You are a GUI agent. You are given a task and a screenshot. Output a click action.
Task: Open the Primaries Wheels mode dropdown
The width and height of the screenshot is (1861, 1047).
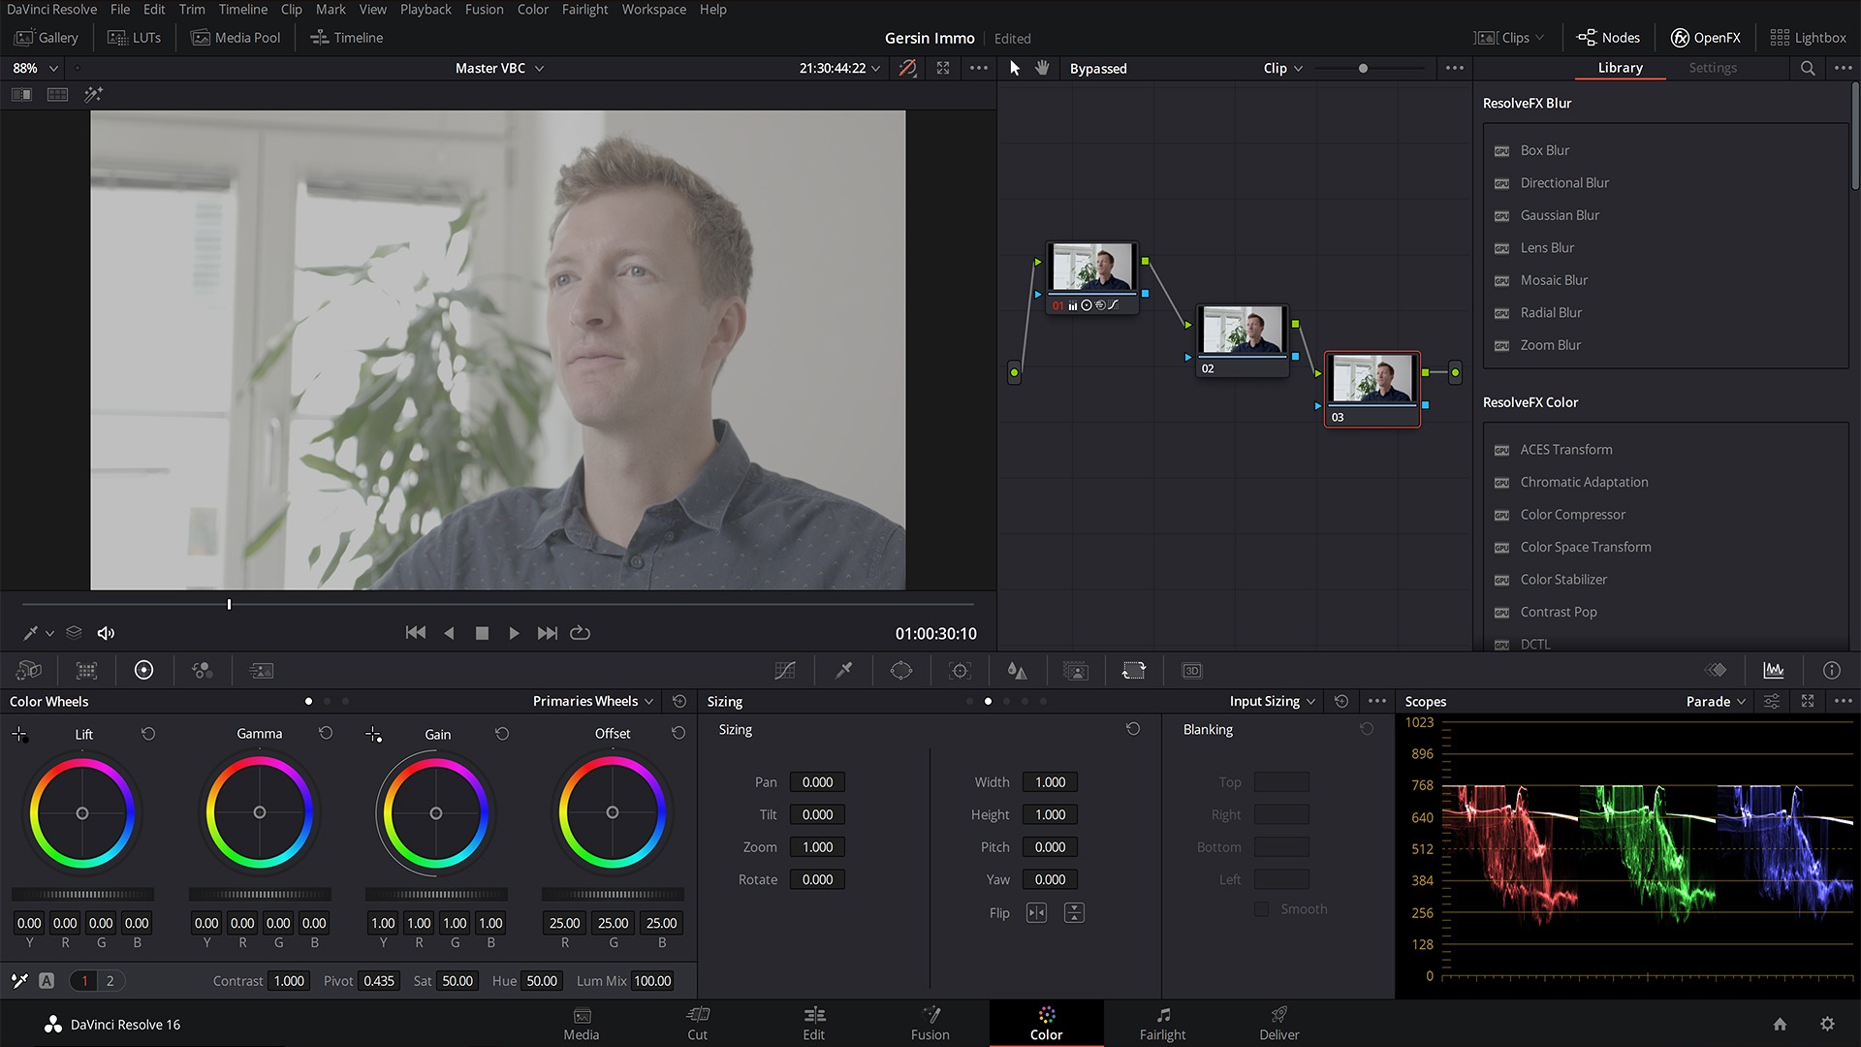tap(592, 701)
